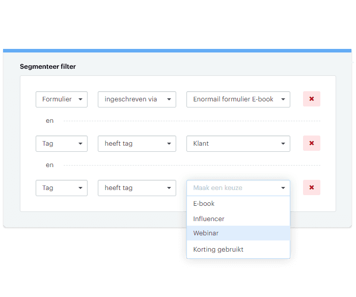Open the Tag dropdown in the last row

62,188
